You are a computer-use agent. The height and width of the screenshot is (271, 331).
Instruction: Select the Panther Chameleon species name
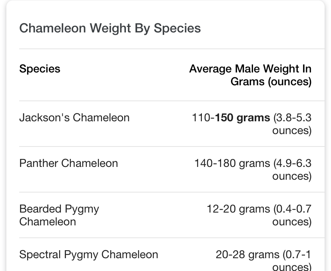click(68, 163)
